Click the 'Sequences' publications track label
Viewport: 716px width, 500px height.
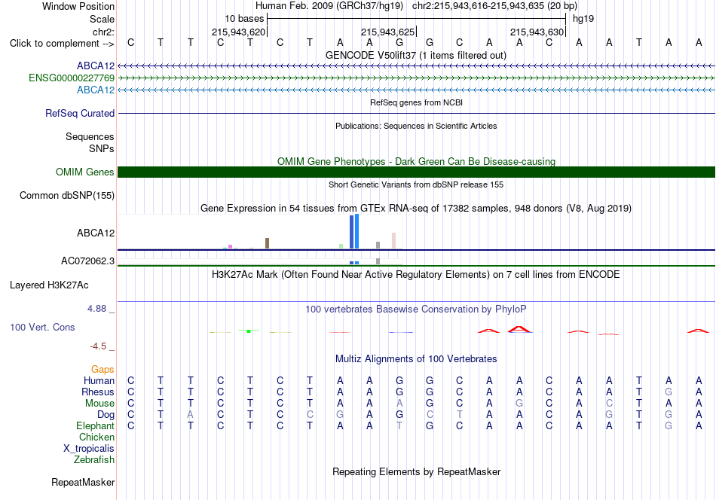click(90, 136)
